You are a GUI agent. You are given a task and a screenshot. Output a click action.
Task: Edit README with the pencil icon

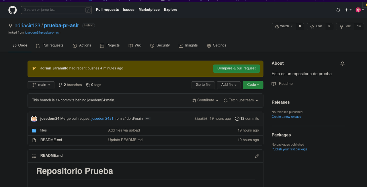[x=257, y=156]
